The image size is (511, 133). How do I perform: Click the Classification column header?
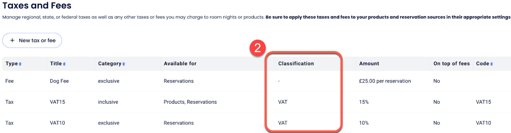pos(296,64)
